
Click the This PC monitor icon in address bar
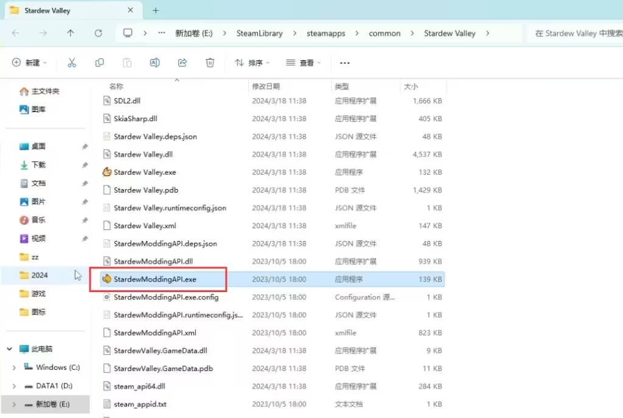(128, 33)
